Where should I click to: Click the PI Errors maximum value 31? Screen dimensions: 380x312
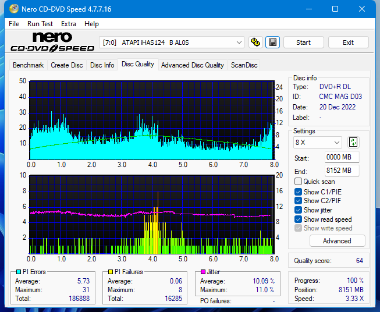tap(86, 290)
